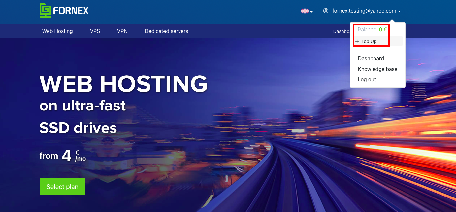Click the Fornex logo icon

46,11
